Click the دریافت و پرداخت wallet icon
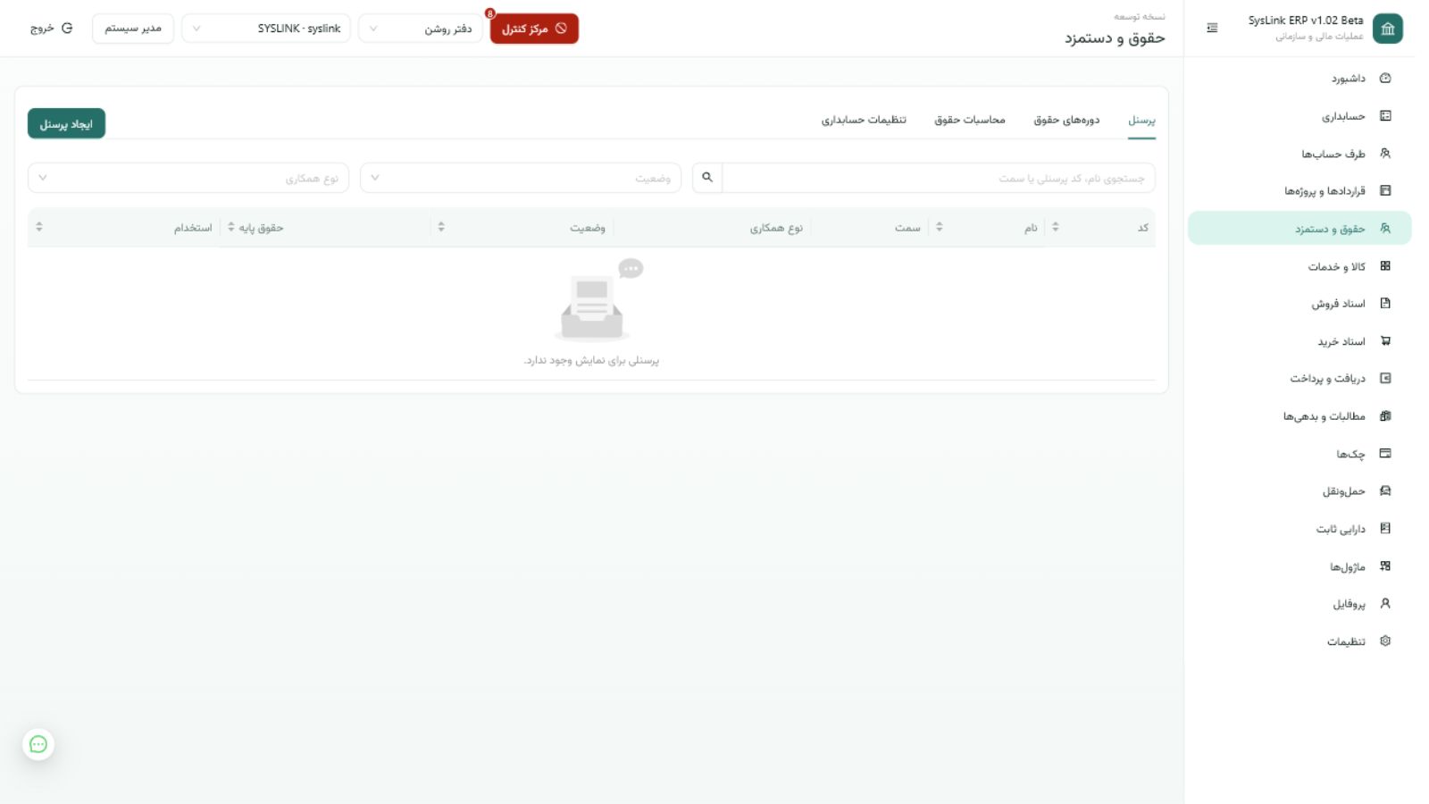 [x=1385, y=379]
